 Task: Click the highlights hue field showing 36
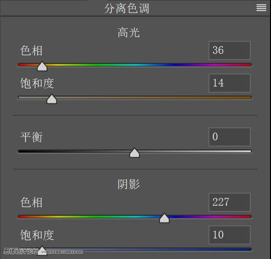(230, 50)
